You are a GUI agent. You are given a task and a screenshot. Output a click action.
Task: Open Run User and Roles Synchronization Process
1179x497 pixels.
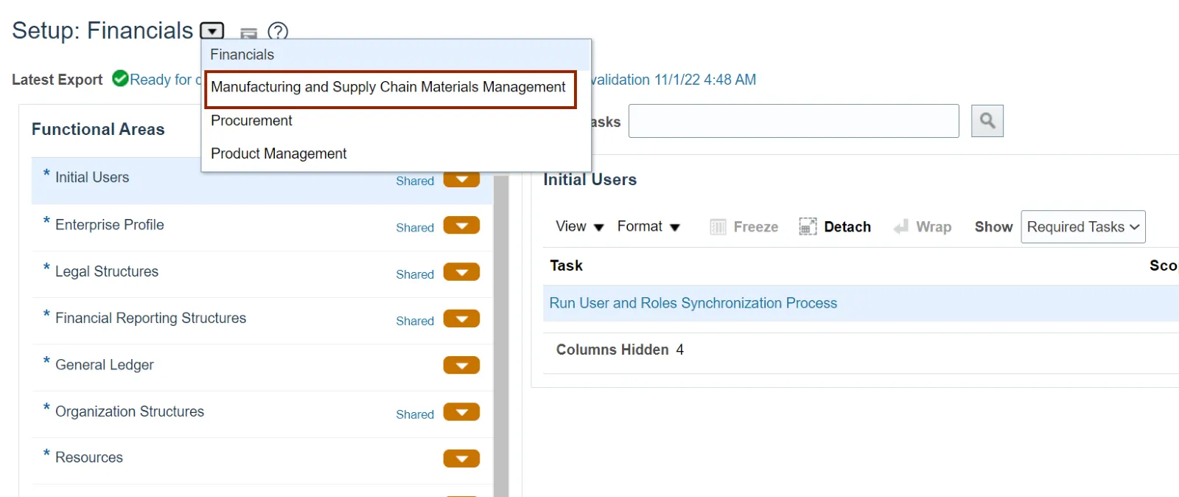coord(693,303)
